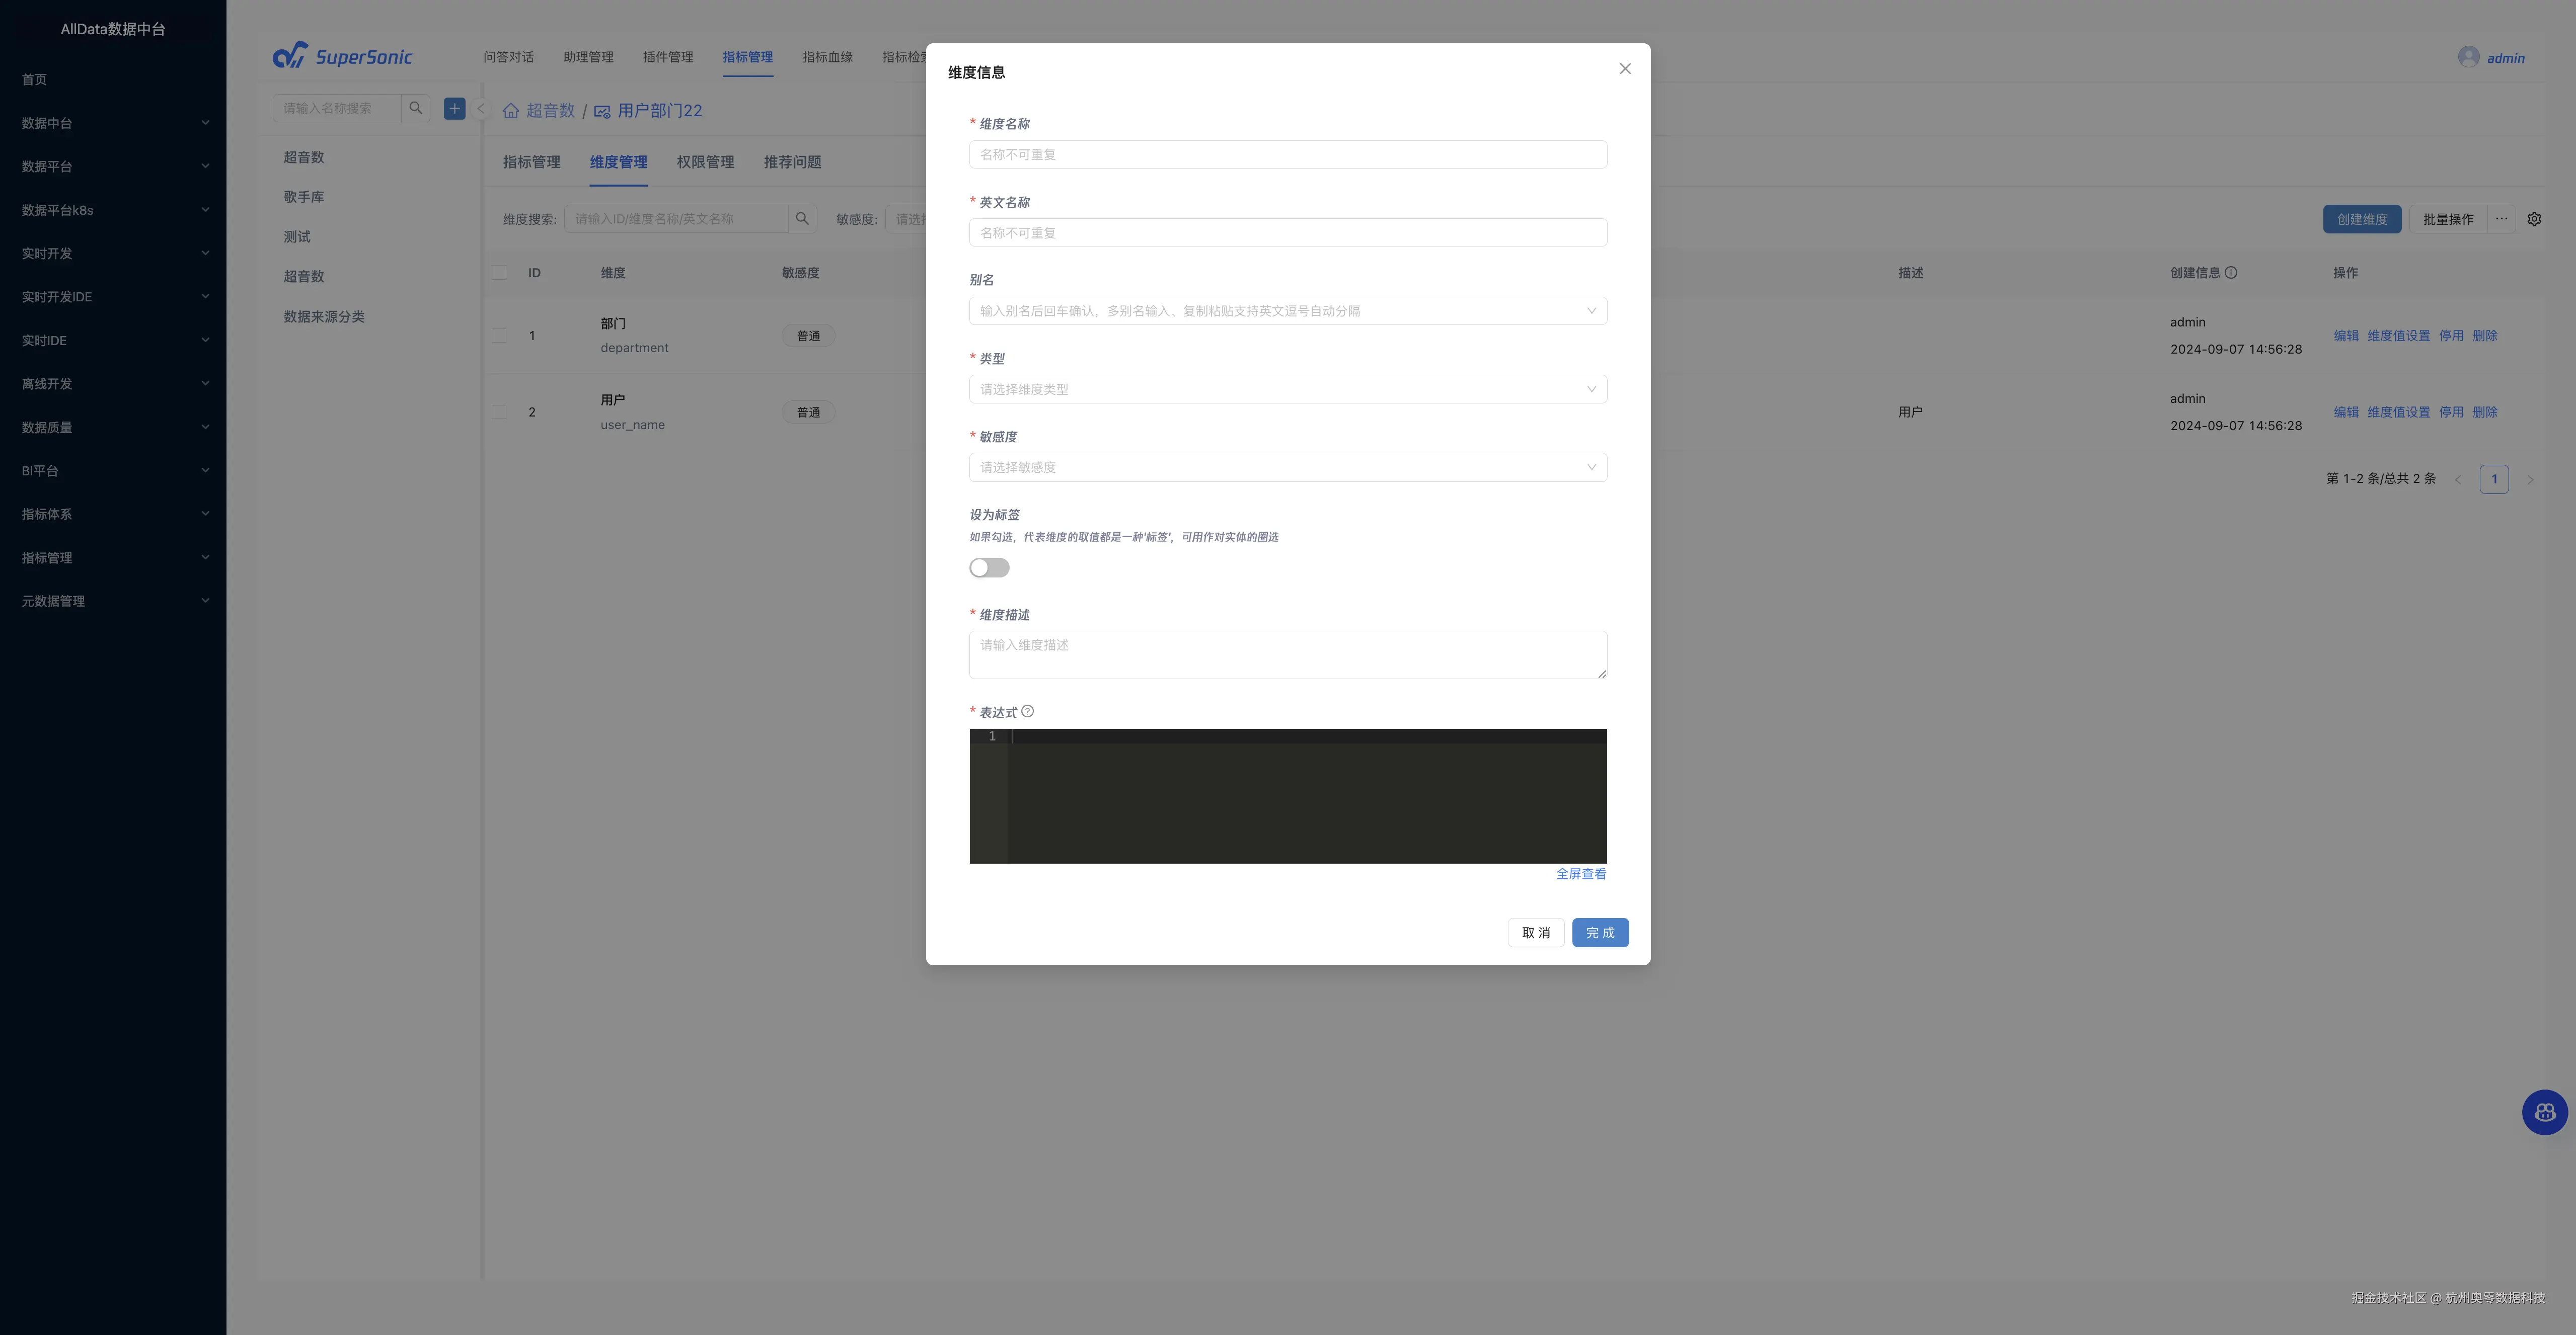Viewport: 2576px width, 1335px height.
Task: Open the table settings gear icon
Action: point(2534,220)
